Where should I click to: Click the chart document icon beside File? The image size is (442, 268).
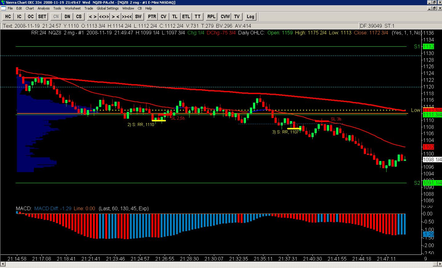(3, 8)
